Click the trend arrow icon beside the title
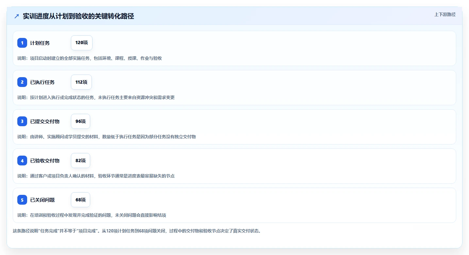The width and height of the screenshot is (469, 255). coord(17,16)
